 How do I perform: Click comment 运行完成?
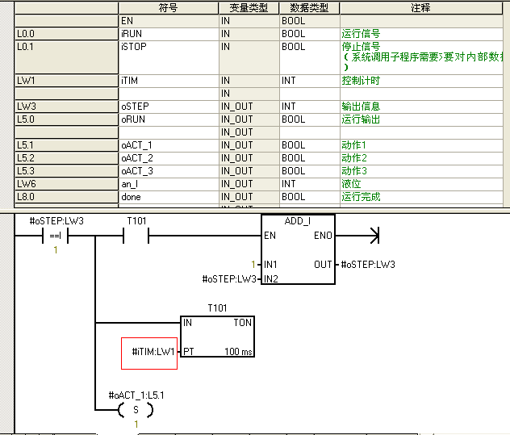coord(361,197)
